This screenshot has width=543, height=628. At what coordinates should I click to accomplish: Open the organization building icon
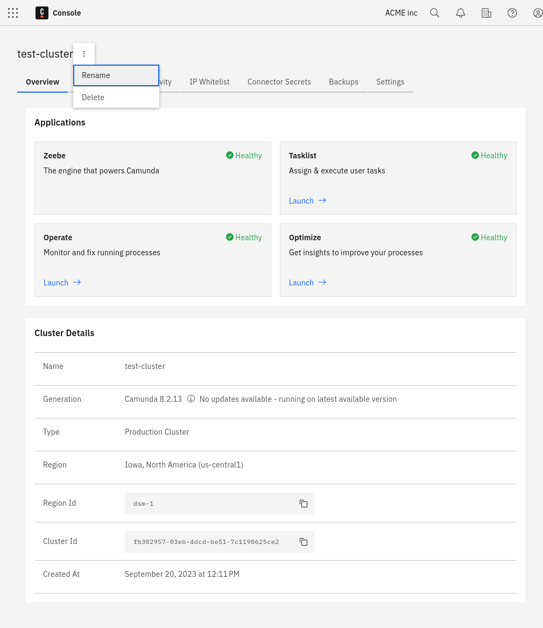486,13
